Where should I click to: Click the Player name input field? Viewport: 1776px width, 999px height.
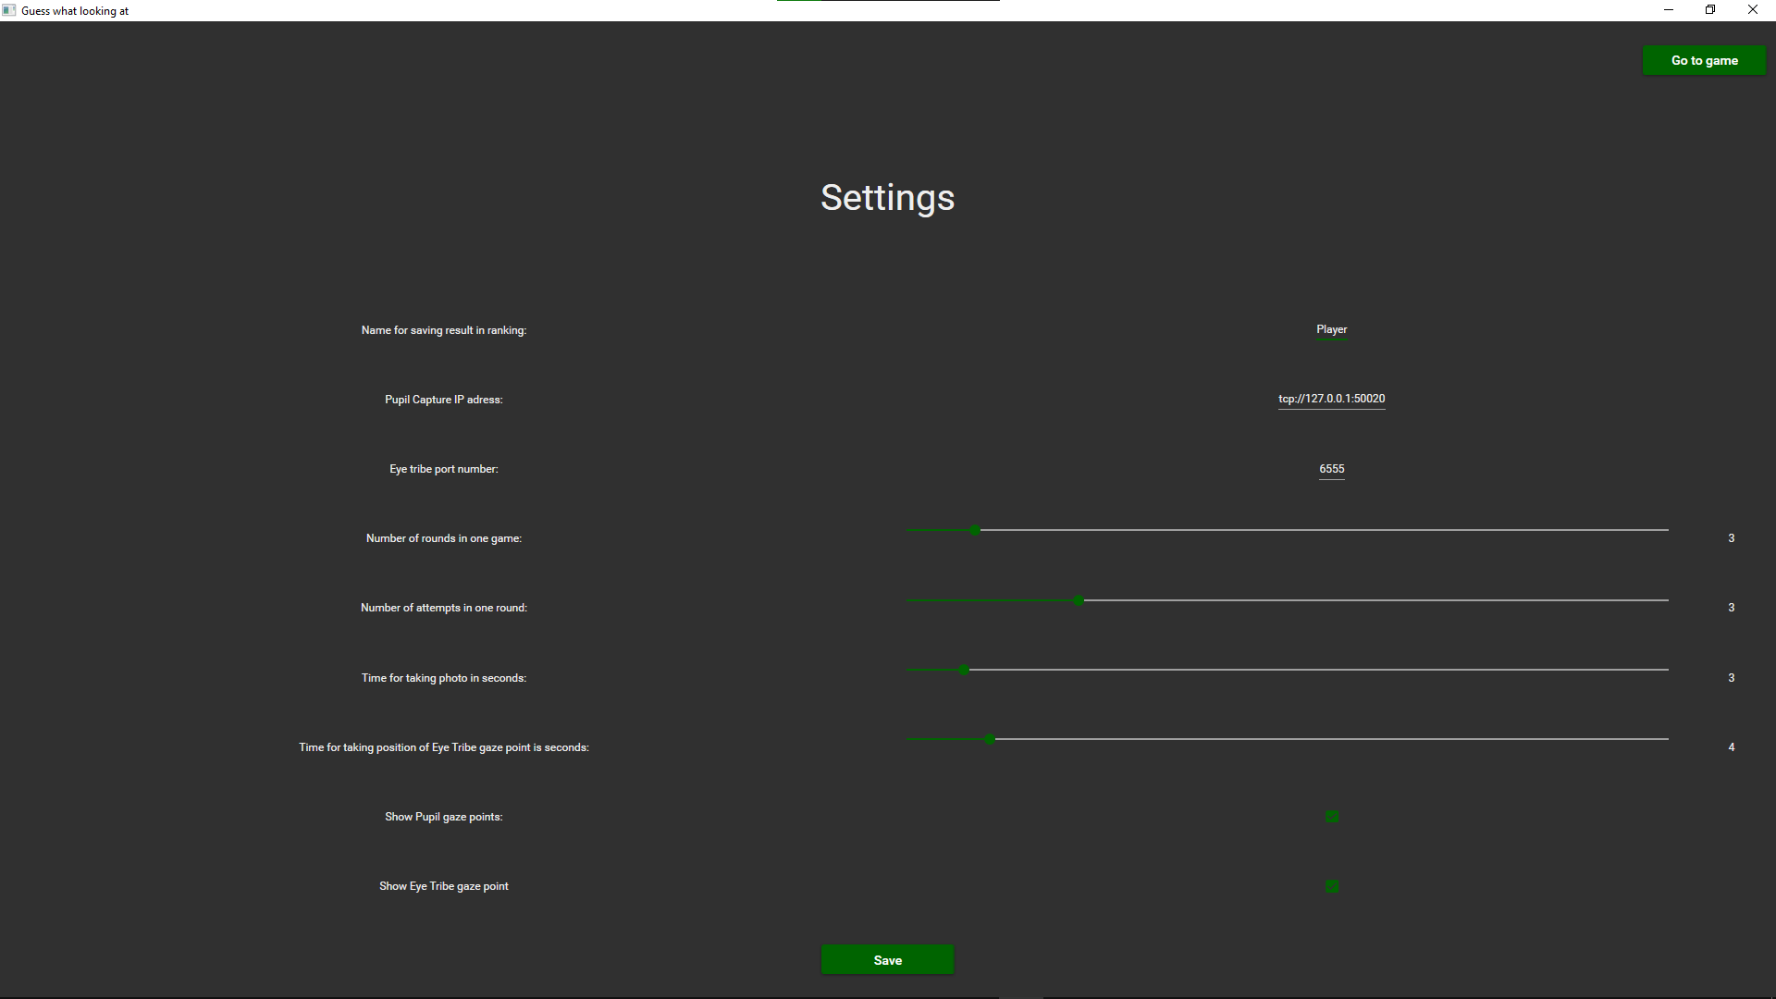coord(1331,329)
